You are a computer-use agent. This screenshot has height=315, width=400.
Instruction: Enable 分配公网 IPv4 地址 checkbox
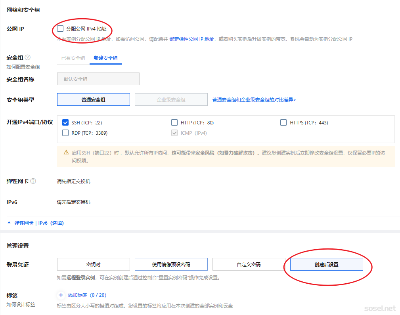pyautogui.click(x=60, y=29)
